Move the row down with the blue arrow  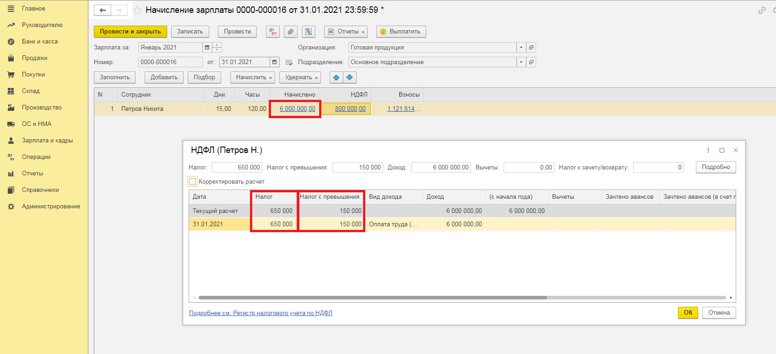coord(349,77)
